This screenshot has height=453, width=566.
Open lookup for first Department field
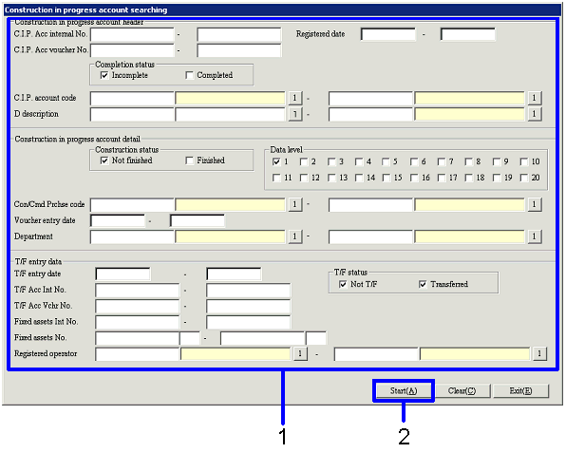(x=295, y=236)
